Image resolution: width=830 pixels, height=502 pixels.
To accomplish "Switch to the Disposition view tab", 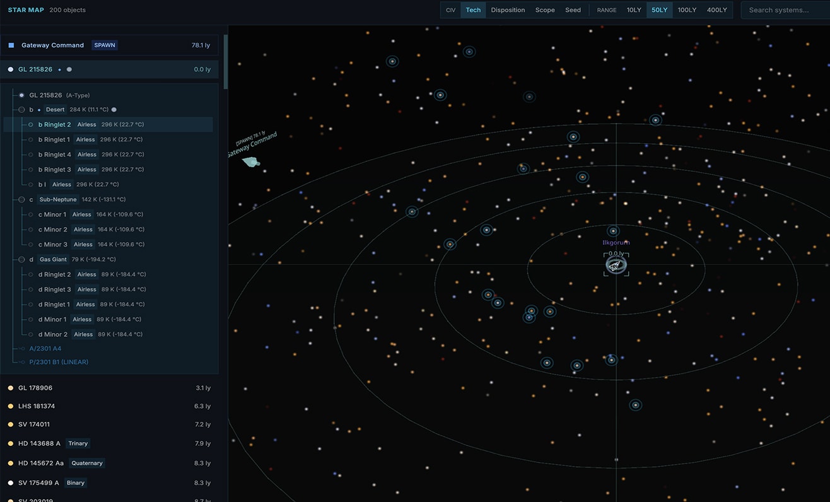I will pos(508,10).
